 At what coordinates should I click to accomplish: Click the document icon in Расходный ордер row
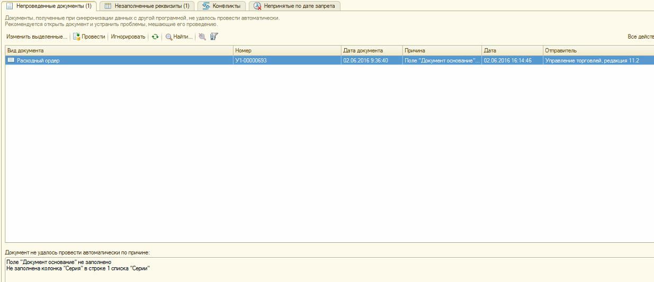pyautogui.click(x=11, y=60)
